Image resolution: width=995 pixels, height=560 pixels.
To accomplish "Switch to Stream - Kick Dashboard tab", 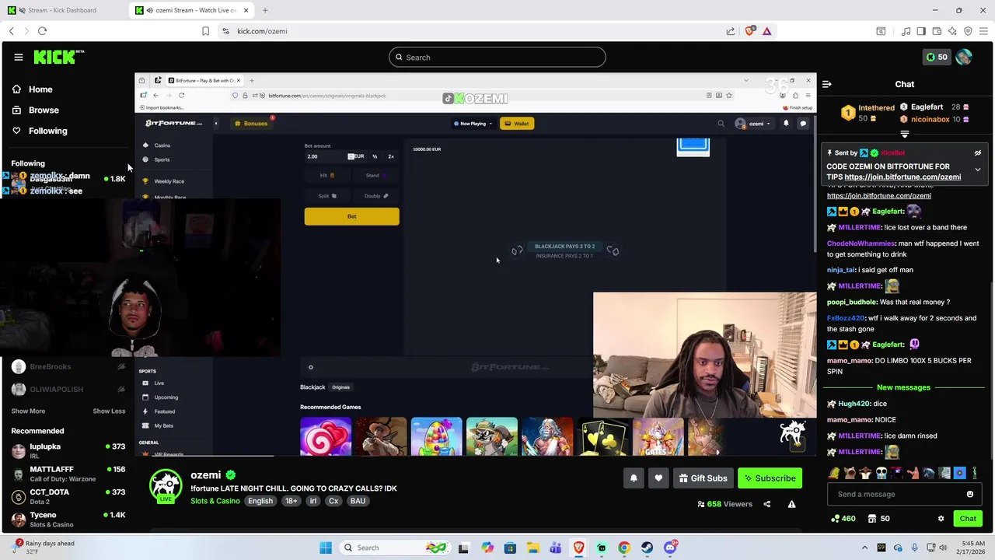I will click(x=62, y=10).
